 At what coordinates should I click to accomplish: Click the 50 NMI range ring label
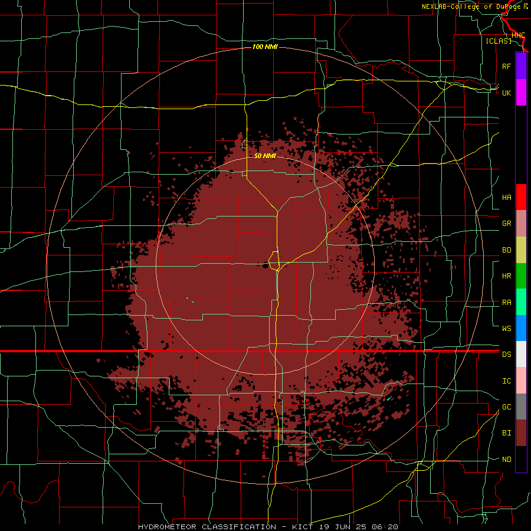[265, 156]
